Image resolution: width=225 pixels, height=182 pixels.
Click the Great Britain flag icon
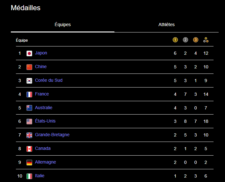(29, 135)
